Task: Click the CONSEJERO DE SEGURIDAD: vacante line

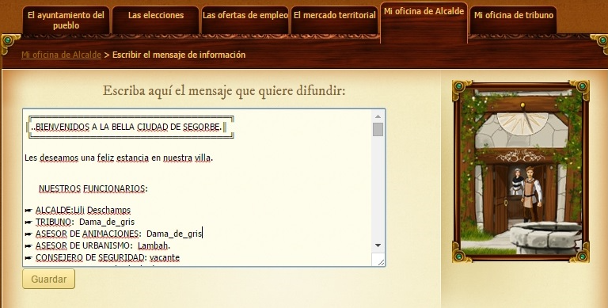Action: 102,257
